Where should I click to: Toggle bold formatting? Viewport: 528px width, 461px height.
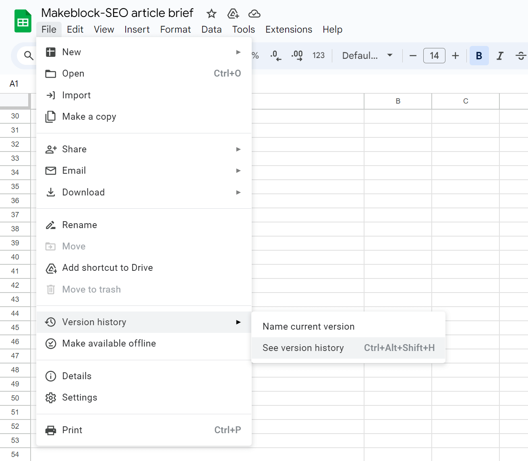pos(479,56)
